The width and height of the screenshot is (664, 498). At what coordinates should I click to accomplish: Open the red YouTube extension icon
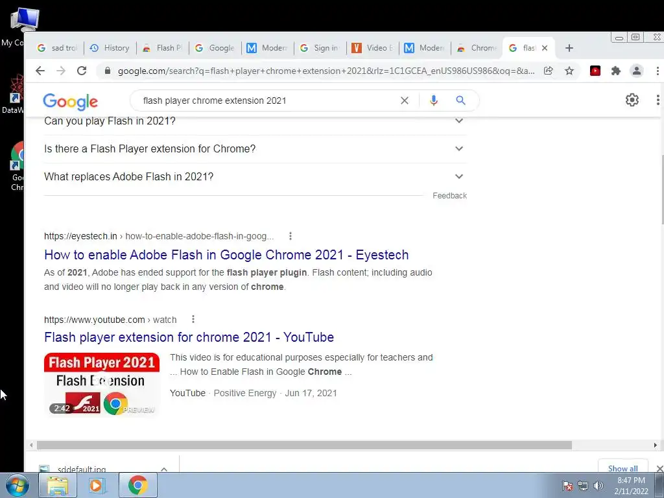point(595,71)
